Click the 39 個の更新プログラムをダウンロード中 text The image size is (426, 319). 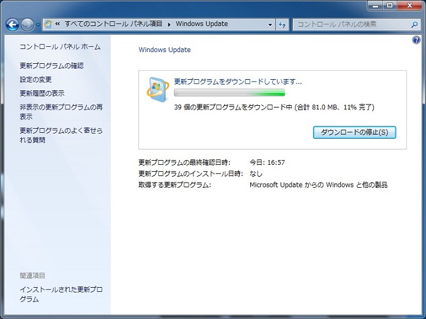233,107
